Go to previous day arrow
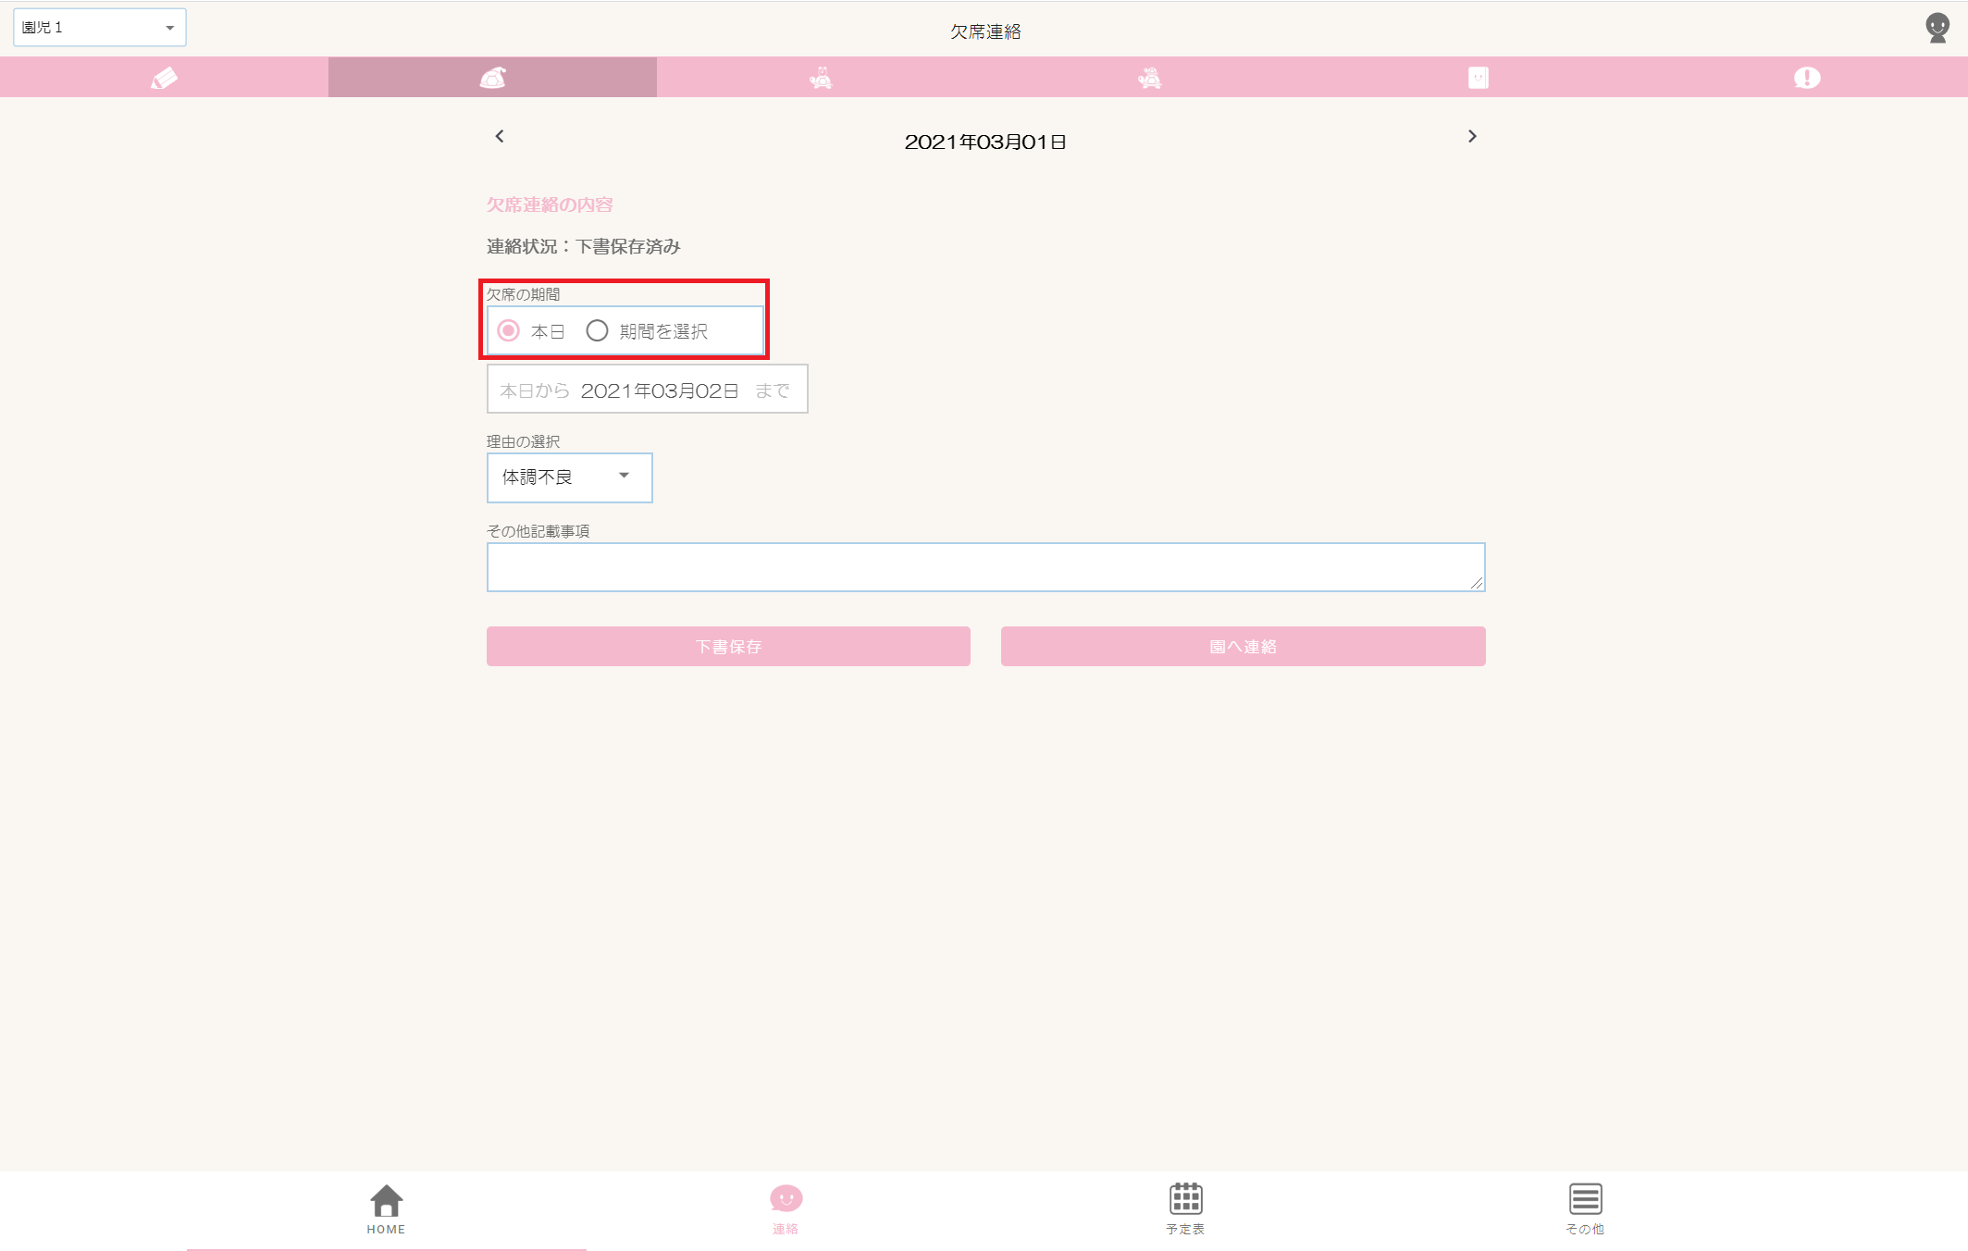1968x1251 pixels. click(500, 136)
